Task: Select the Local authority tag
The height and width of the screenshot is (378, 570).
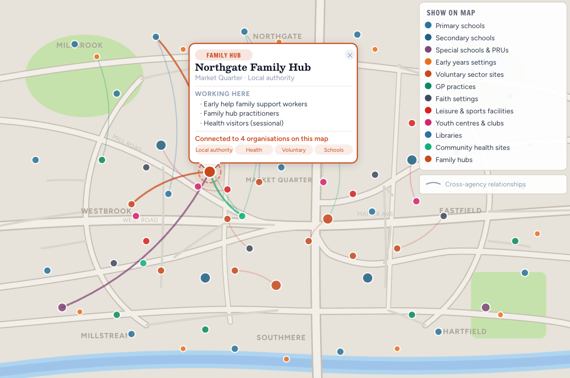Action: pos(214,150)
